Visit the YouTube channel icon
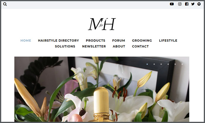The height and width of the screenshot is (123, 205). [172, 4]
